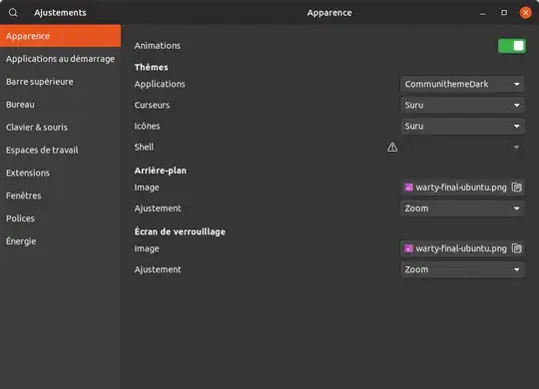This screenshot has height=389, width=539.
Task: Choose lock screen image file button
Action: tap(463, 248)
